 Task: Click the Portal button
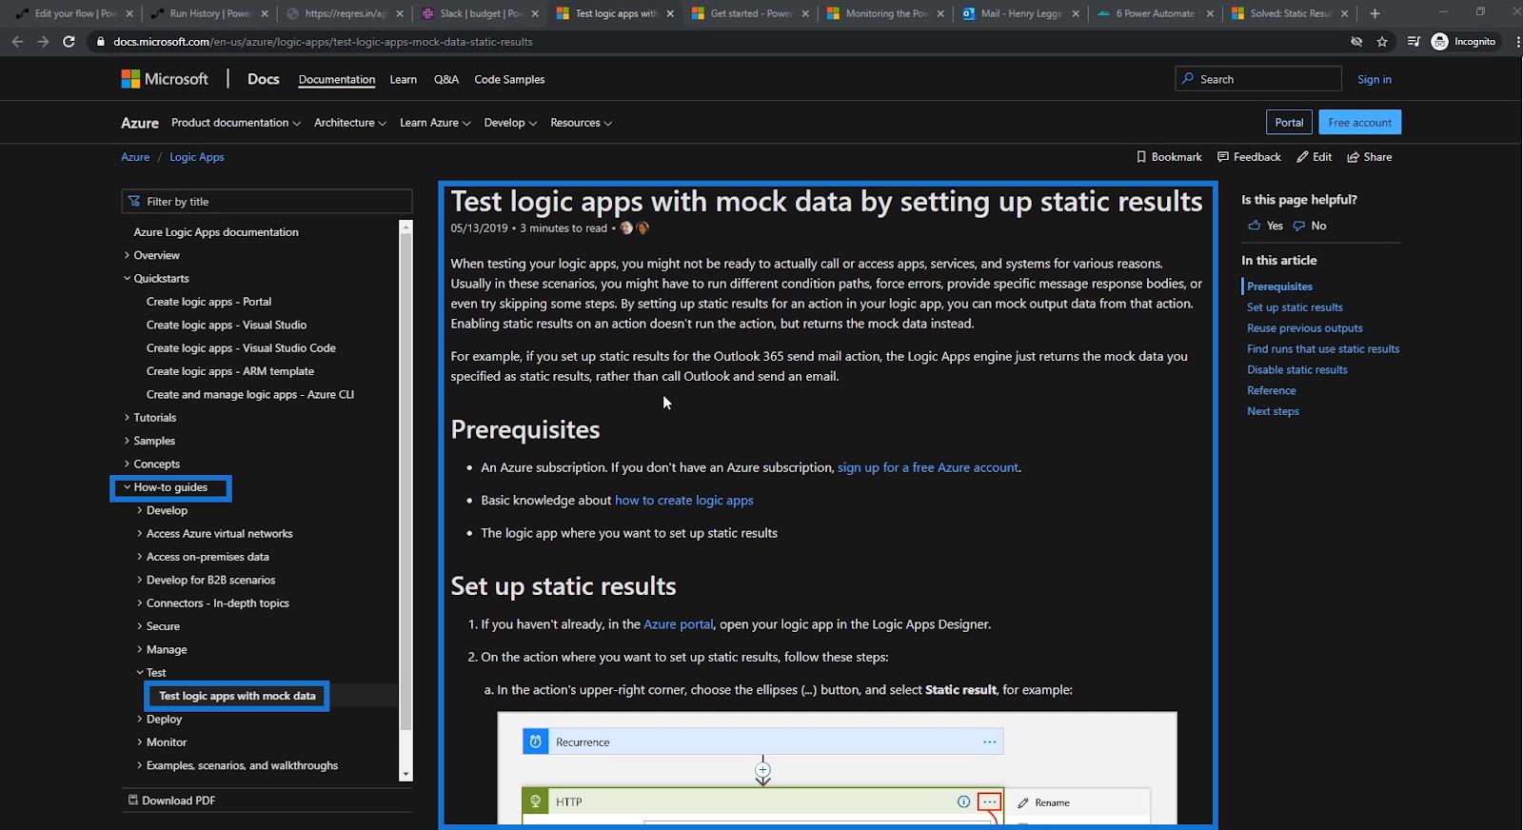tap(1289, 123)
